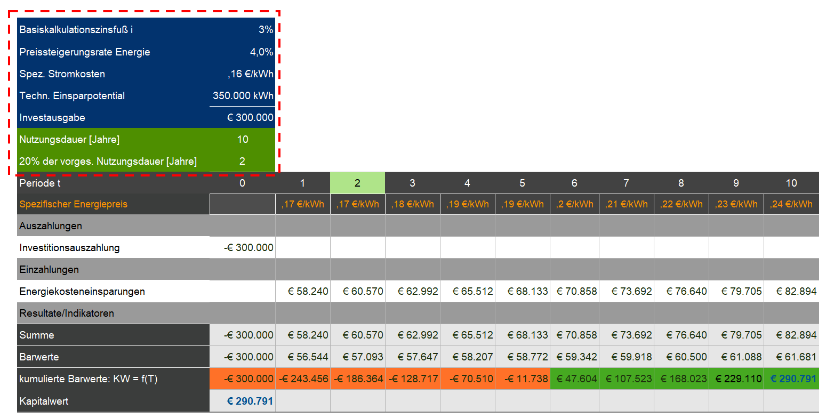This screenshot has height=418, width=826.
Task: Select the 'Resultate/Indikatoren' section header
Action: pos(67,313)
